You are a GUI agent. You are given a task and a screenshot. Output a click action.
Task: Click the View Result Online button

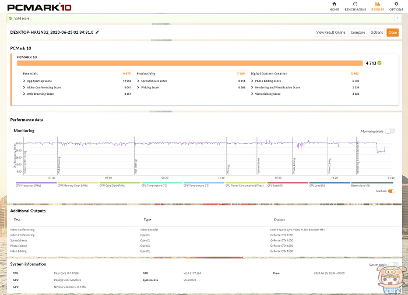pyautogui.click(x=330, y=33)
